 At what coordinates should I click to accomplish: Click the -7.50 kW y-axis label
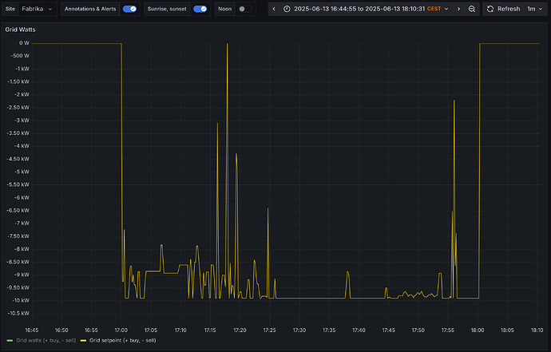pos(19,236)
